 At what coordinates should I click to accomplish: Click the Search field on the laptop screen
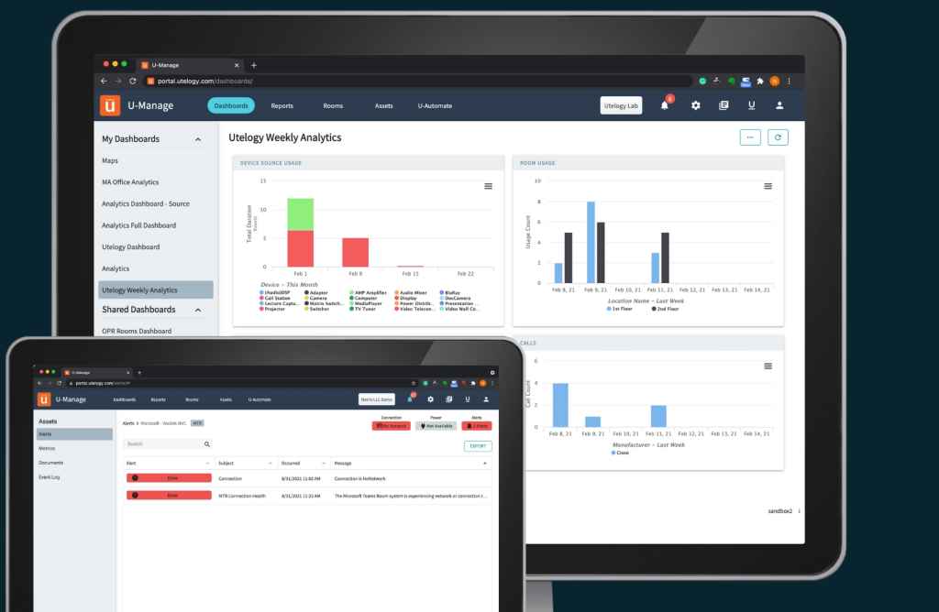pos(167,444)
